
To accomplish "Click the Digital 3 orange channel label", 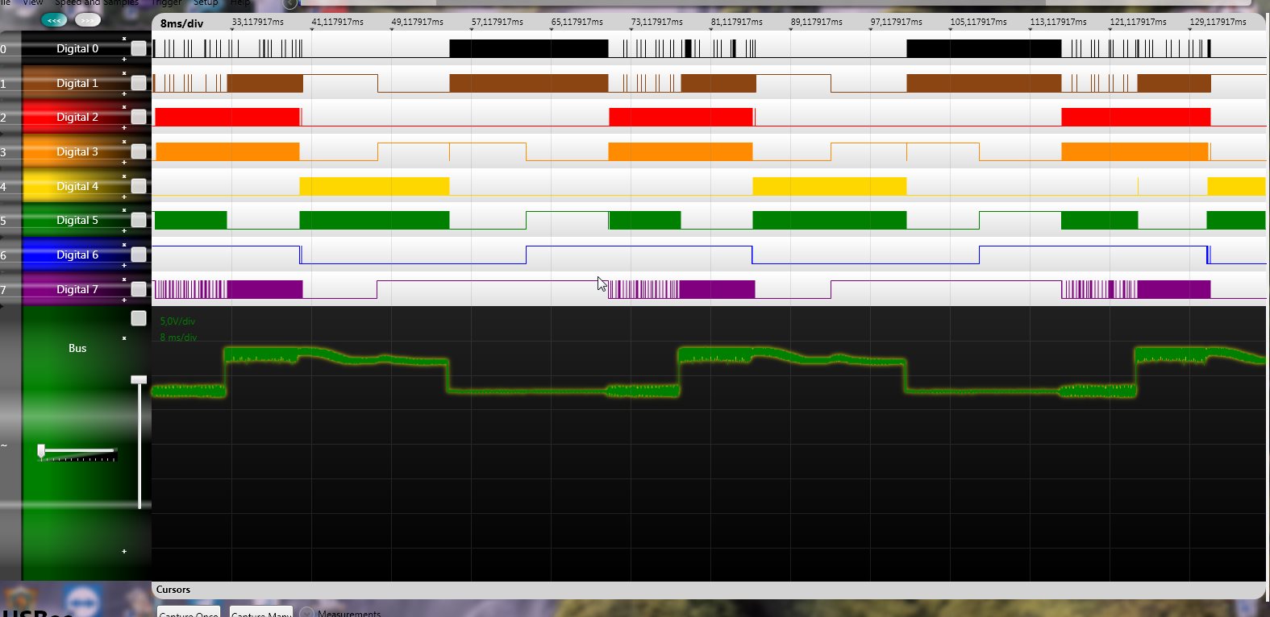I will tap(77, 151).
